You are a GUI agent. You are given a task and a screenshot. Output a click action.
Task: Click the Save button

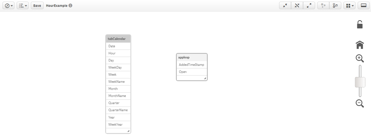37,5
